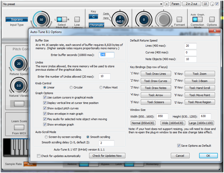
Task: Toggle the Auto/Graph Correction Mode switch
Action: coord(198,20)
